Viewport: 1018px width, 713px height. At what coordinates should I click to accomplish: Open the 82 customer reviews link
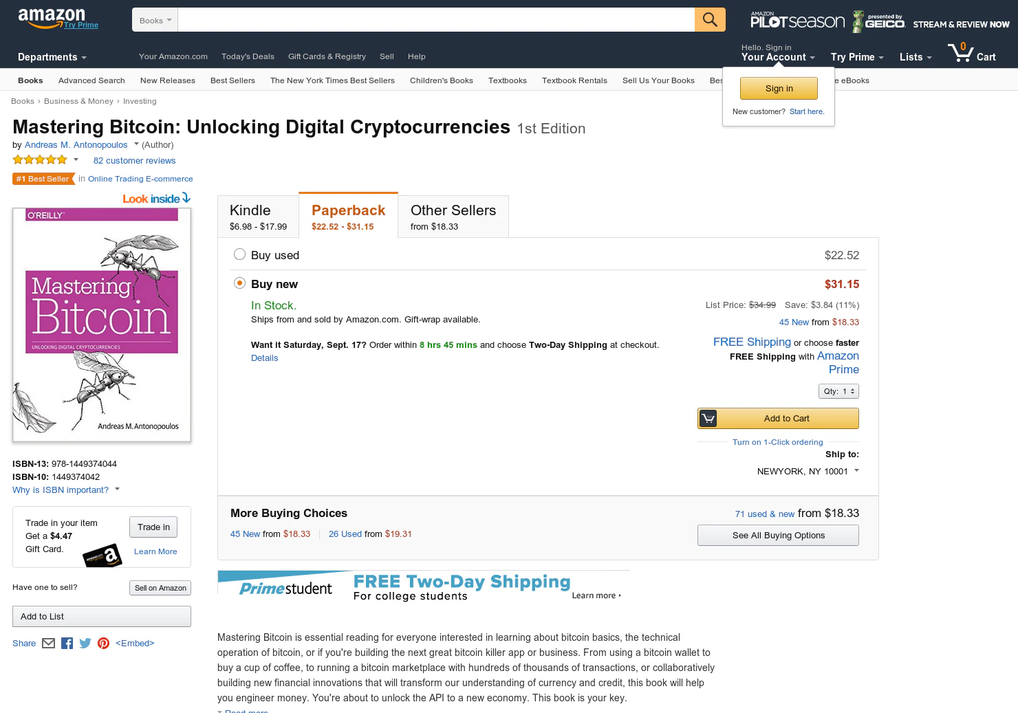(x=134, y=160)
